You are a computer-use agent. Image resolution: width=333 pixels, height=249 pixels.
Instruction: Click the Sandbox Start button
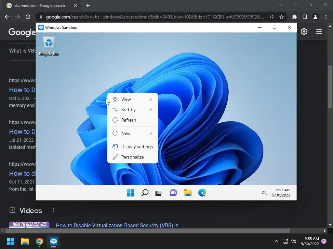coord(130,193)
